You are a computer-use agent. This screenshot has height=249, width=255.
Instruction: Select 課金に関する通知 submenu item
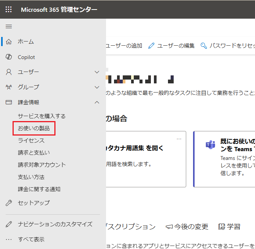39,189
